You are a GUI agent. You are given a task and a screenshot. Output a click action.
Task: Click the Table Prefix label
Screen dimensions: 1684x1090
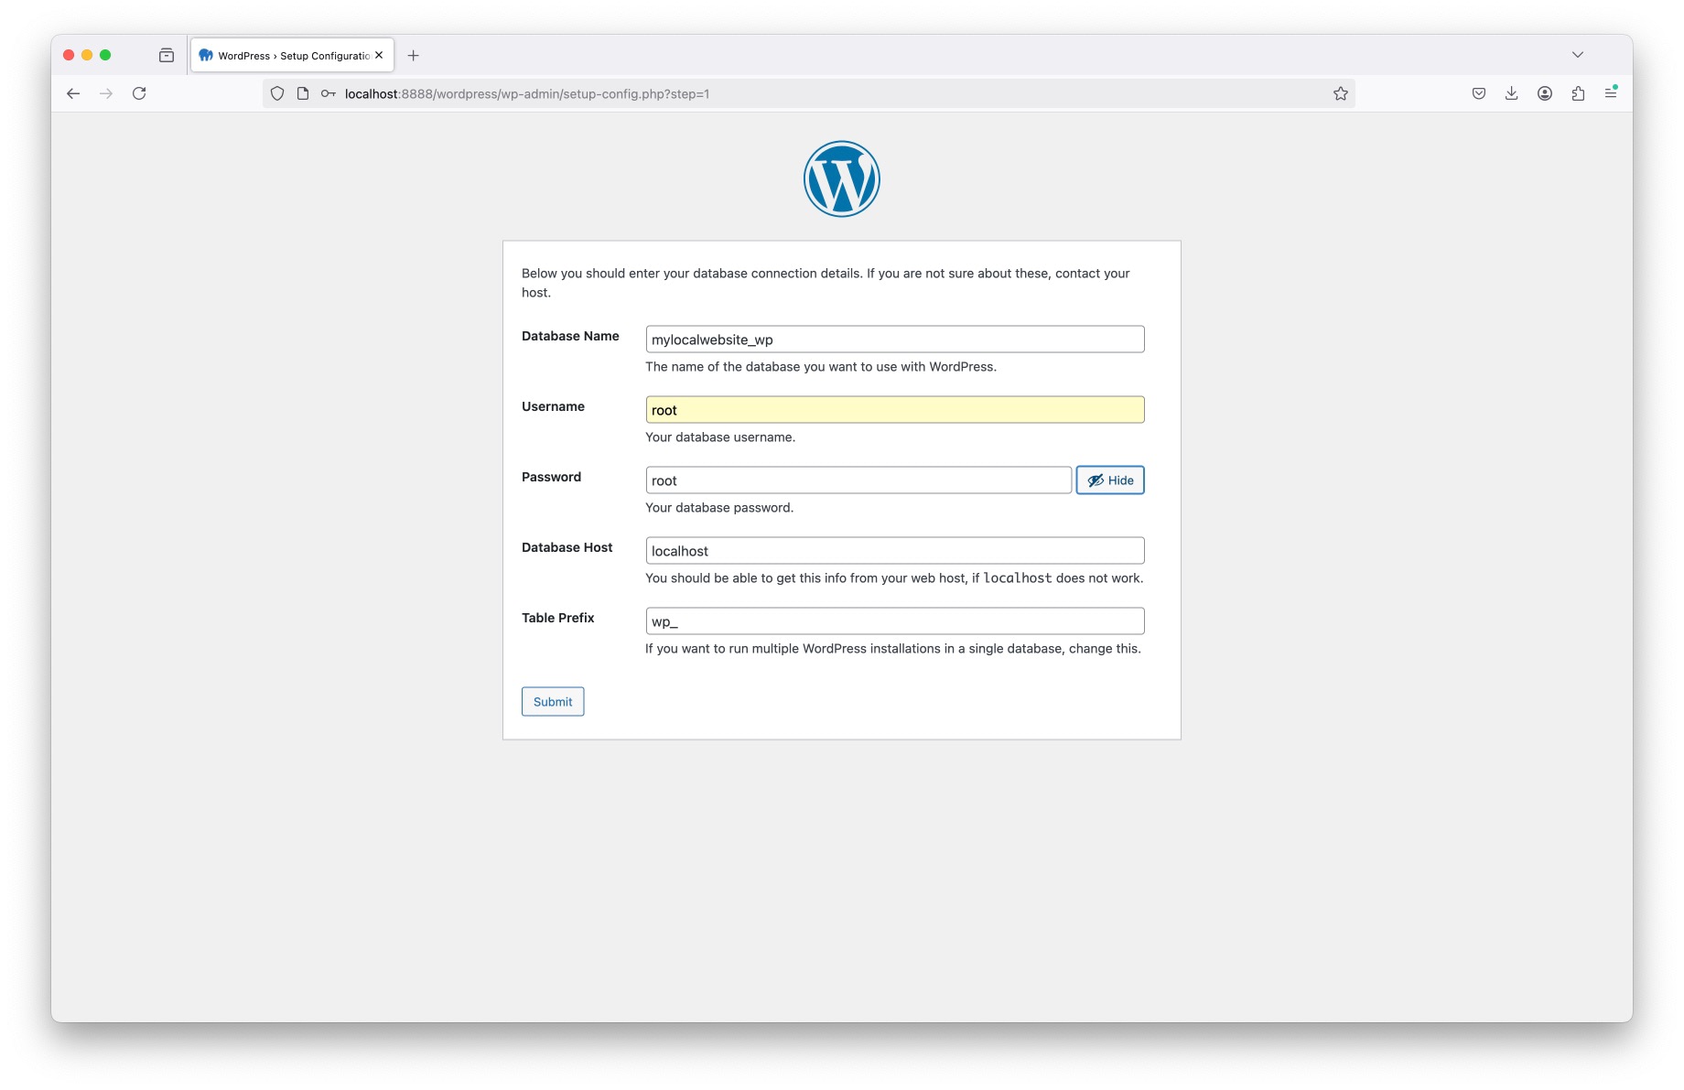point(557,618)
